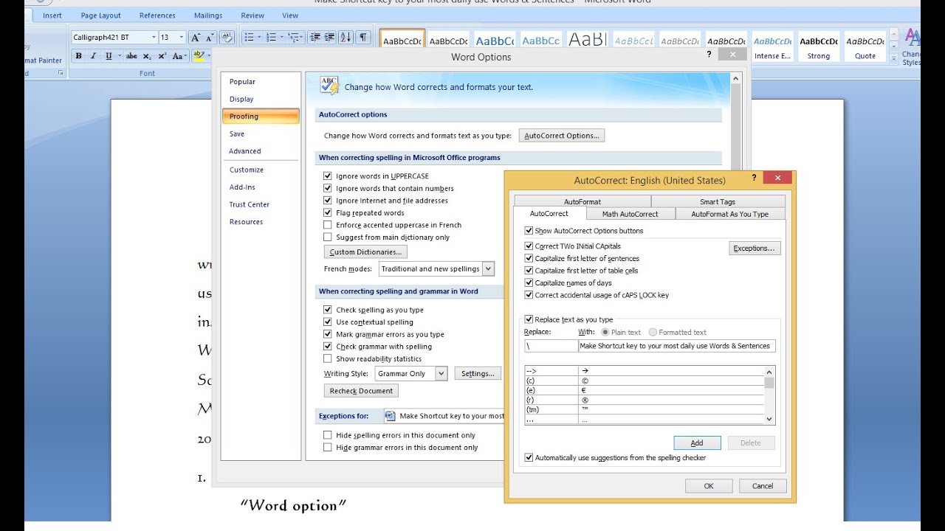Viewport: 945px width, 531px height.
Task: Click OK in the AutoCorrect dialog
Action: 709,486
